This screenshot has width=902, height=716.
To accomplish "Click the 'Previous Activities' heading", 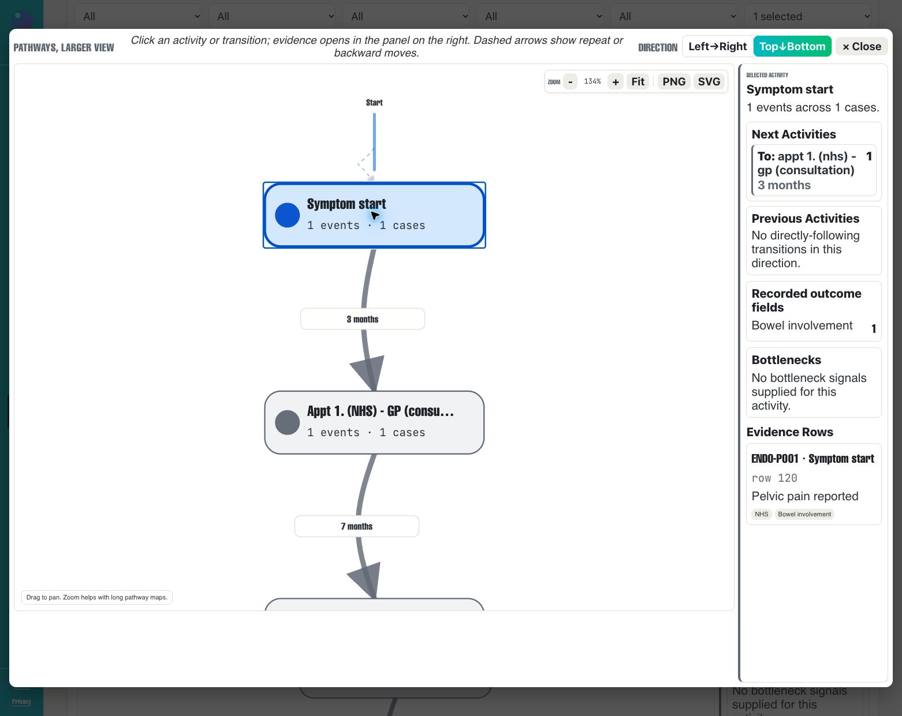I will pyautogui.click(x=806, y=219).
